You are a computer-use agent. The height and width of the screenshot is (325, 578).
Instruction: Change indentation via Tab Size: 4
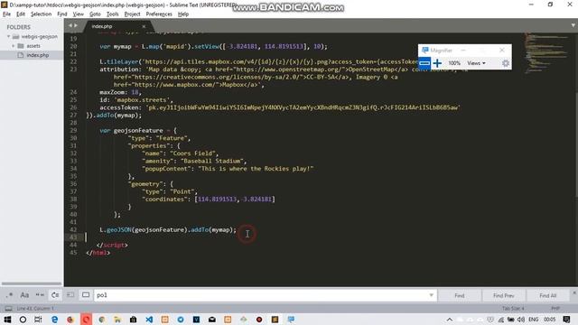(513, 308)
